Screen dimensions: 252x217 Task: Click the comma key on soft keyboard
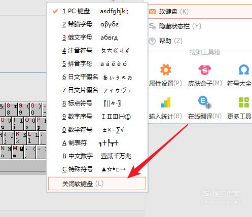[x=30, y=153]
